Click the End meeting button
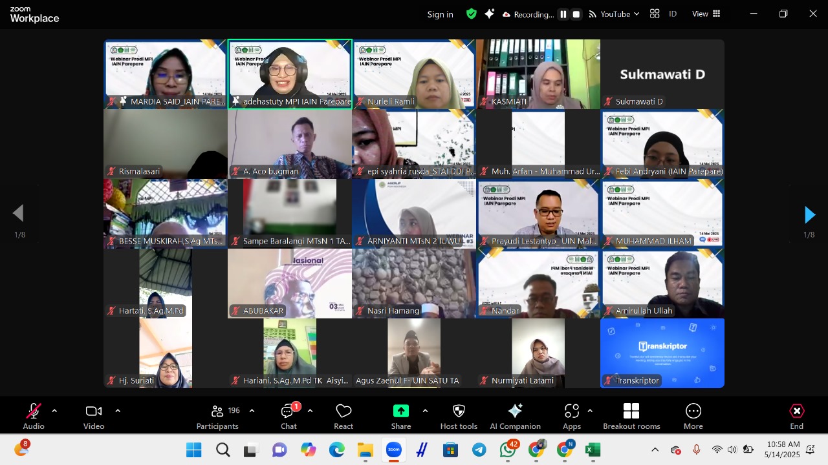 click(796, 417)
